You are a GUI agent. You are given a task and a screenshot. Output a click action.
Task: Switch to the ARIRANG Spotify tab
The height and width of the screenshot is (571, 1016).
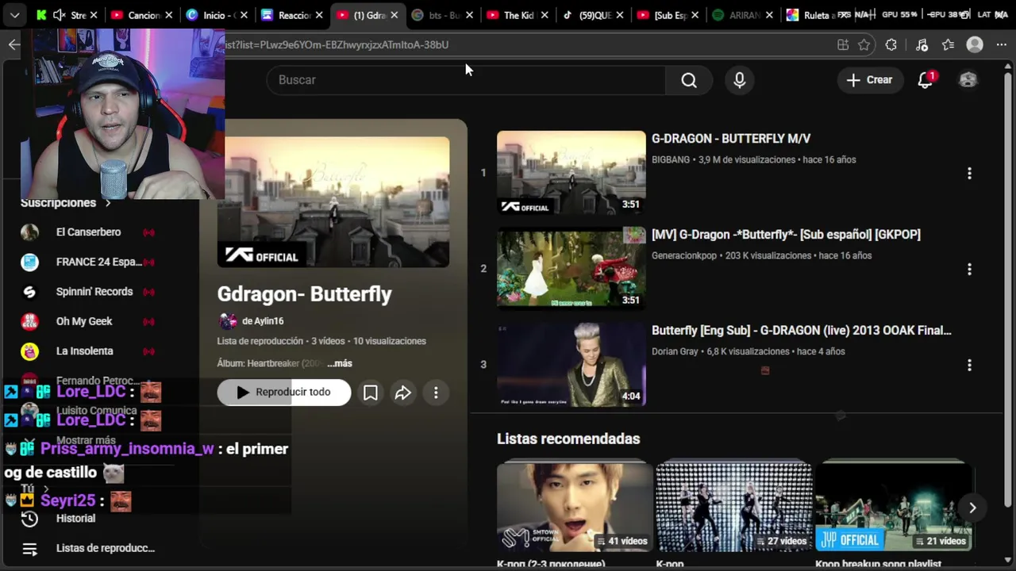coord(744,15)
